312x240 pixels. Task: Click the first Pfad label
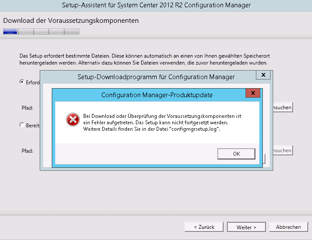pyautogui.click(x=27, y=108)
